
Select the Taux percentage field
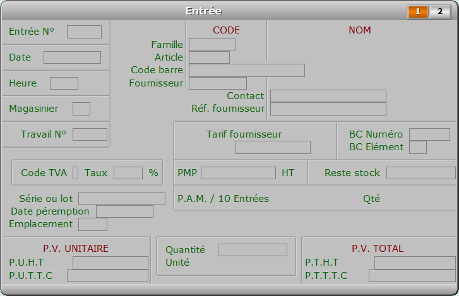128,173
